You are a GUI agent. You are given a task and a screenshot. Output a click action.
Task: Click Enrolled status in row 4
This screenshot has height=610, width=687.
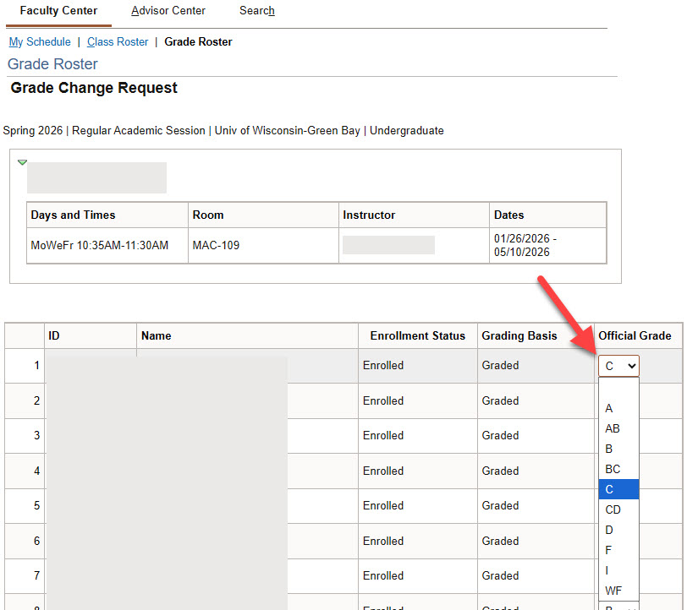click(x=383, y=471)
